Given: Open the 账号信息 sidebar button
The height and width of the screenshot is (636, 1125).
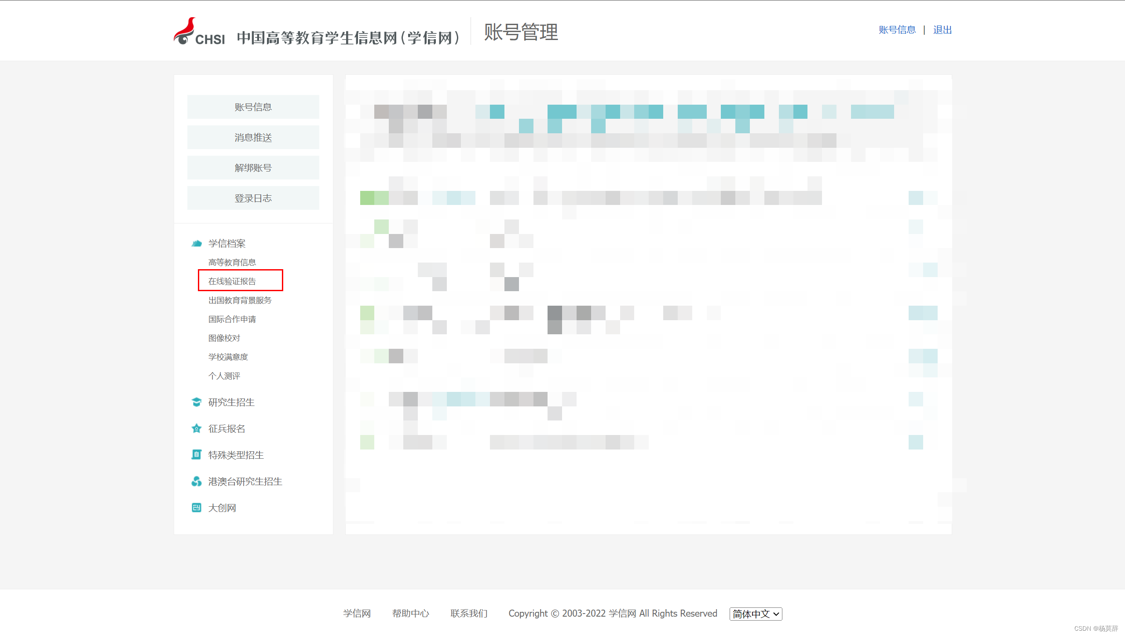Looking at the screenshot, I should pos(253,107).
